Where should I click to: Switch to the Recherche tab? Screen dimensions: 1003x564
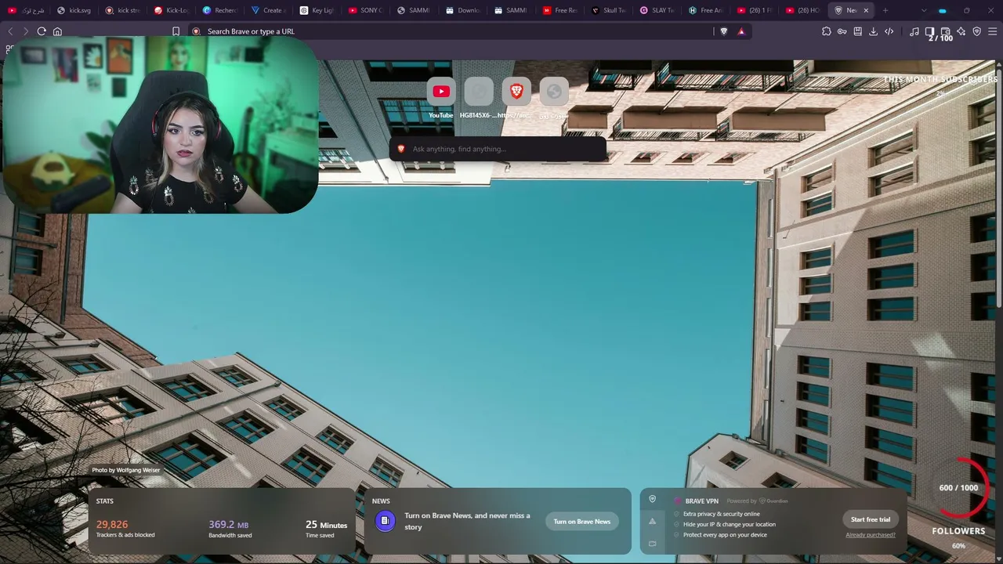click(219, 10)
